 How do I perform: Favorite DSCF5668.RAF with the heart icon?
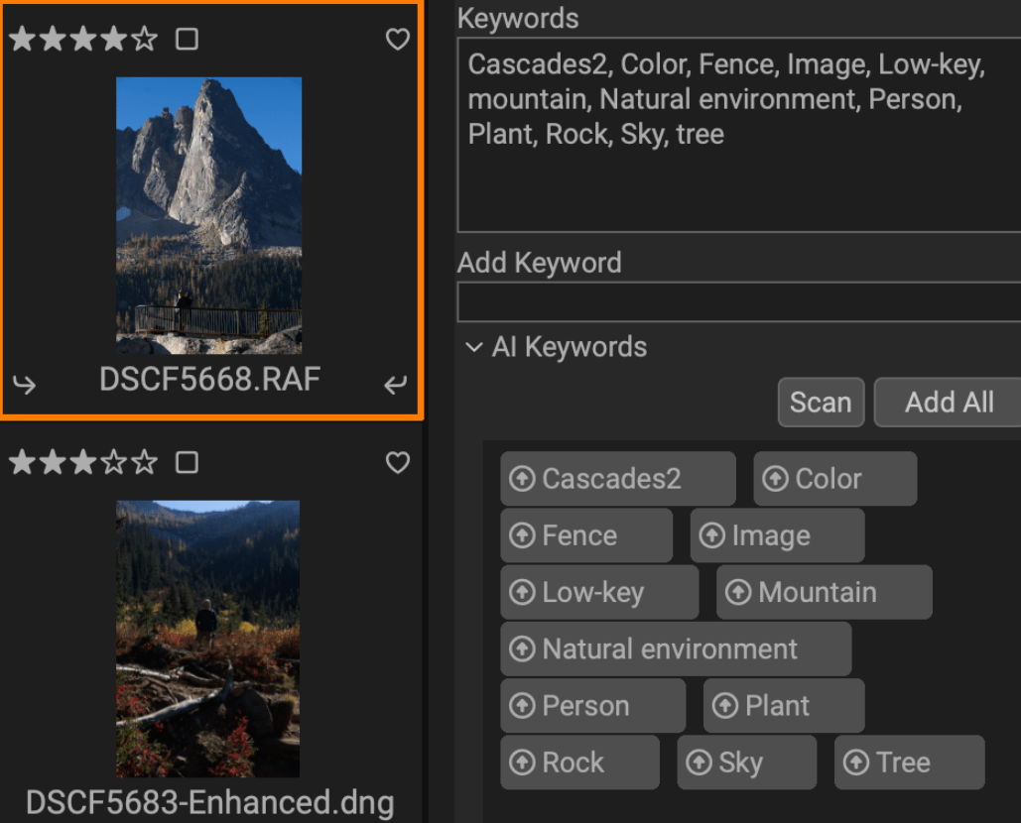tap(397, 39)
